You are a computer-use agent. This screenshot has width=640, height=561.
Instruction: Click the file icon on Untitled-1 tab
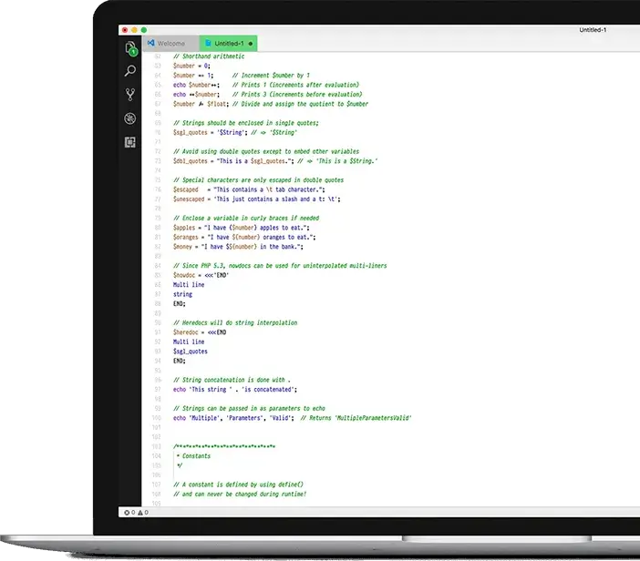(208, 43)
